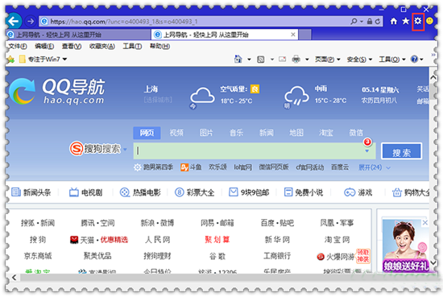This screenshot has width=443, height=297.
Task: Expand the search box suggestions arrow
Action: pyautogui.click(x=366, y=151)
